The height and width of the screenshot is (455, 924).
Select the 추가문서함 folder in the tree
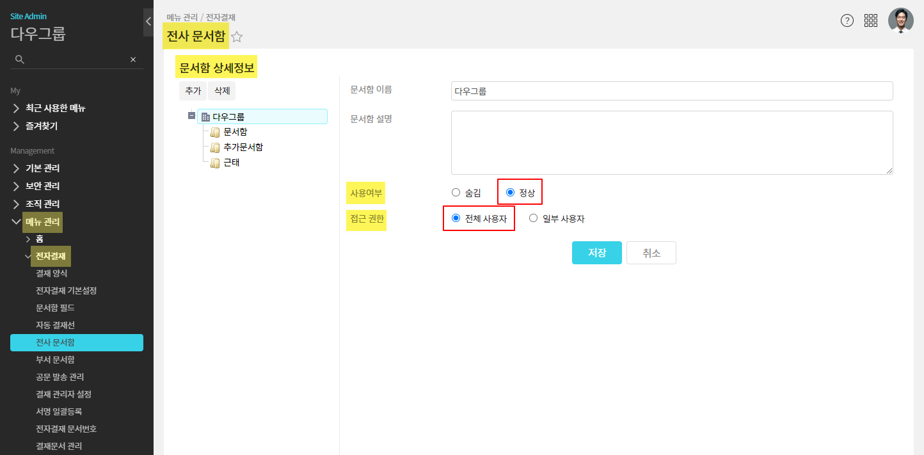pos(243,147)
